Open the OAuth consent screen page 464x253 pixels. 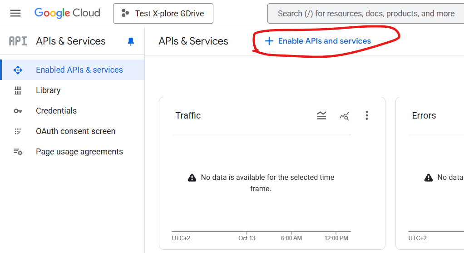pos(75,131)
